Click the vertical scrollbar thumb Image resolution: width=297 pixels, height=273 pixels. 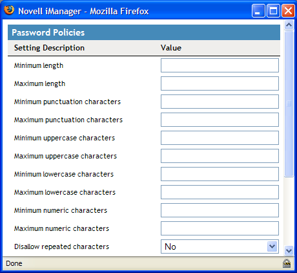[x=289, y=104]
